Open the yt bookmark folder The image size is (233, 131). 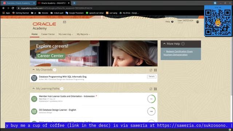pyautogui.click(x=33, y=13)
